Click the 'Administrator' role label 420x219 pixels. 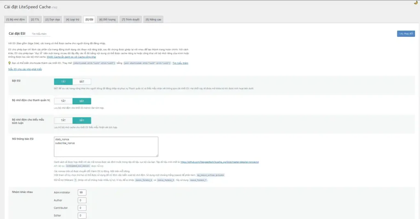[62, 192]
